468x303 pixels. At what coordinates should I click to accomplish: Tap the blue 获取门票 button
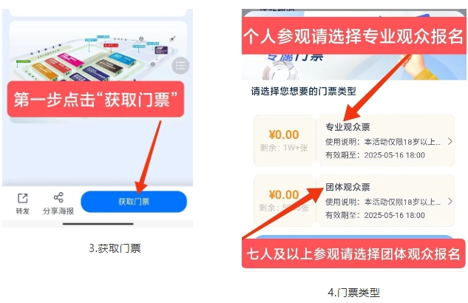click(x=134, y=202)
